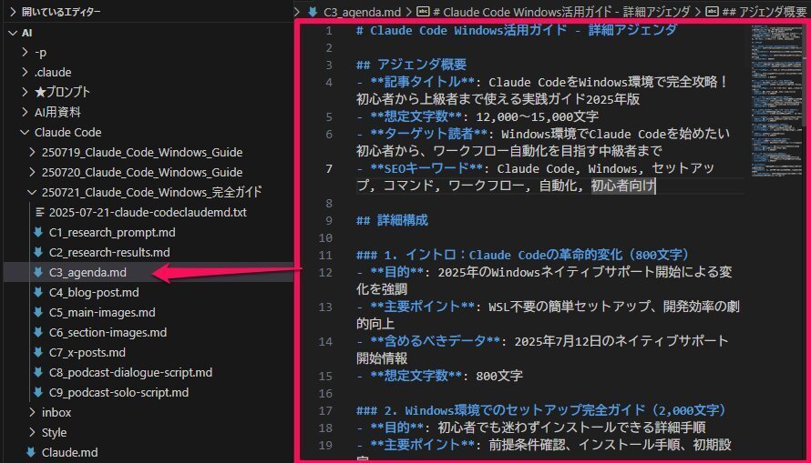Click the markdown icon beside C4_blog-post.md

(37, 293)
